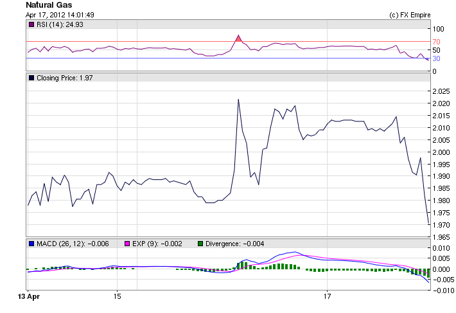Click the "-0.005" MACD axis label
456x313 pixels.
444,280
